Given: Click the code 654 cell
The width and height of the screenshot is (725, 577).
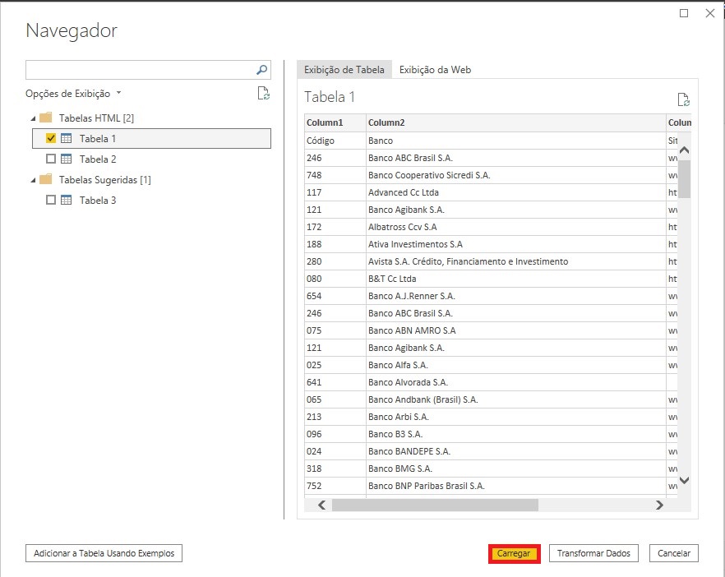Looking at the screenshot, I should point(335,296).
